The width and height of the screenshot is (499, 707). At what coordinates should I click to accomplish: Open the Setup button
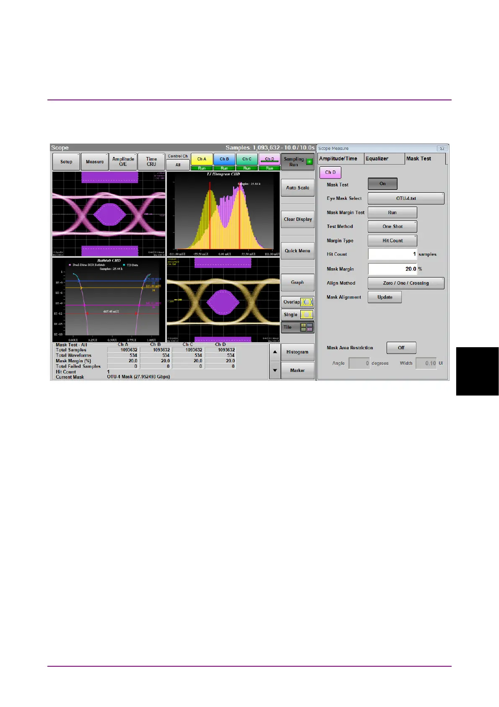click(x=66, y=162)
